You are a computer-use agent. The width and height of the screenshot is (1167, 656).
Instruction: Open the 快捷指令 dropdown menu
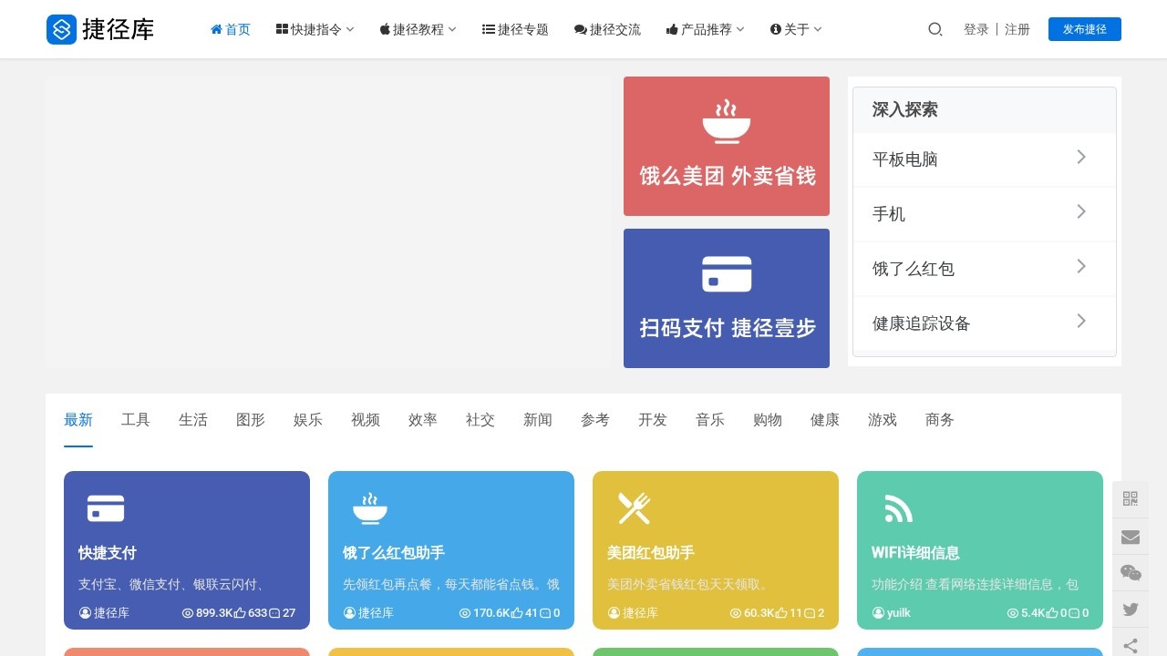pyautogui.click(x=315, y=29)
